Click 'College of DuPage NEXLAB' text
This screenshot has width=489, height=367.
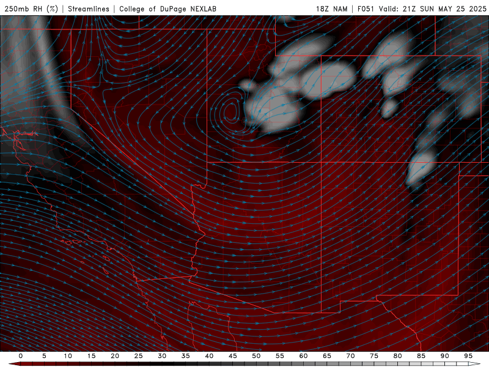coord(167,9)
